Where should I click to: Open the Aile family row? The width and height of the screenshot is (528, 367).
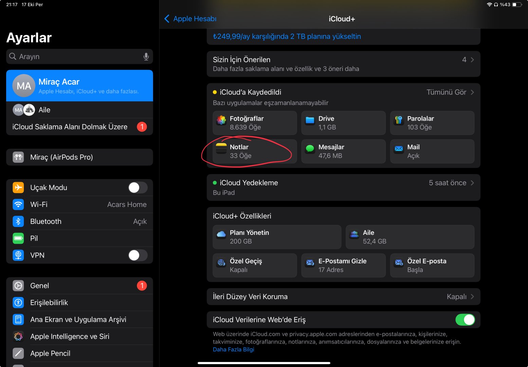pyautogui.click(x=79, y=110)
